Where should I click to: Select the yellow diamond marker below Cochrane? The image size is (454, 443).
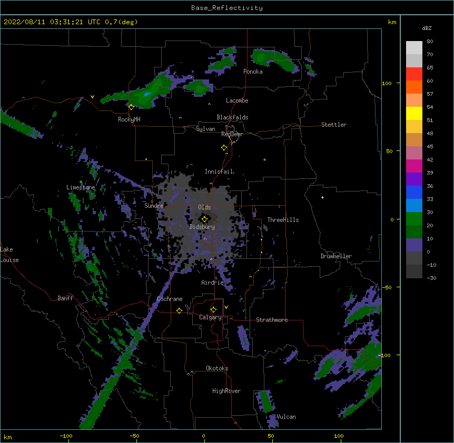tap(179, 310)
